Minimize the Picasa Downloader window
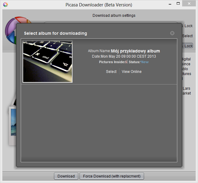 pyautogui.click(x=170, y=4)
